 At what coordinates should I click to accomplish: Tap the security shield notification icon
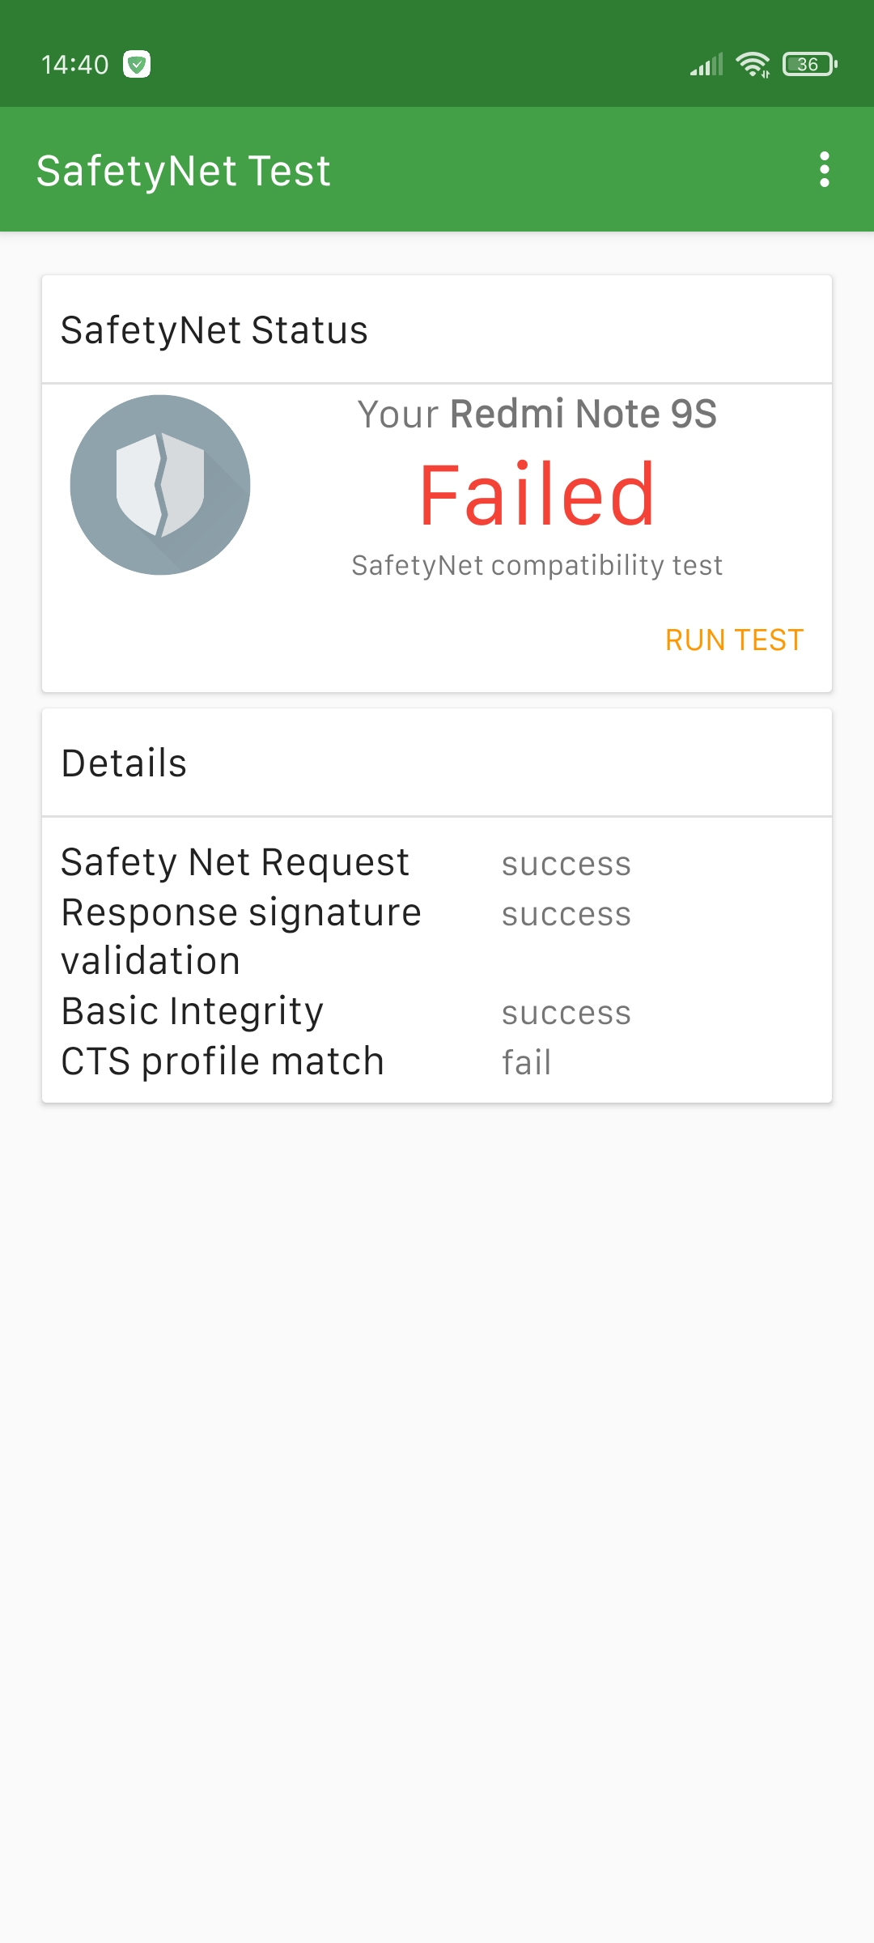click(x=137, y=64)
